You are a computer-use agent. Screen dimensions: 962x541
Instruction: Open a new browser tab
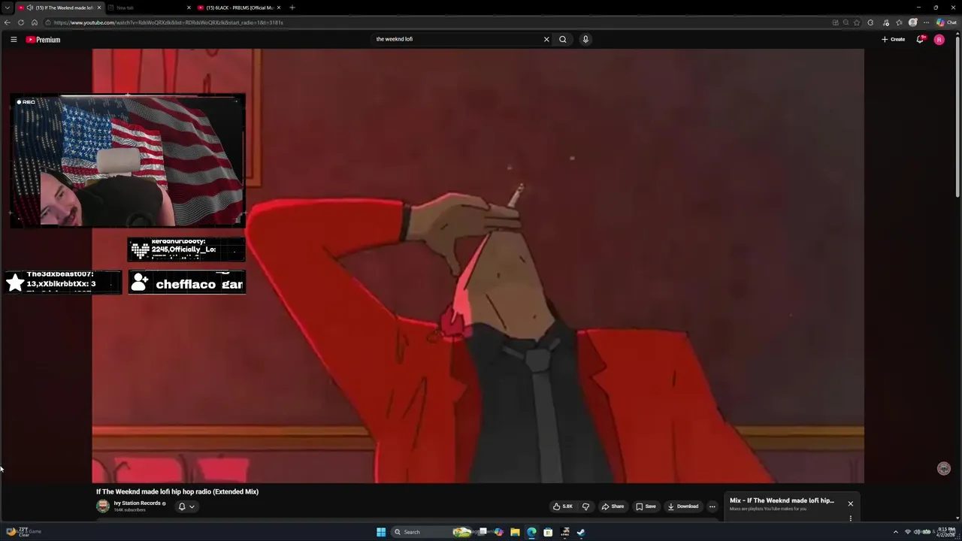click(292, 8)
